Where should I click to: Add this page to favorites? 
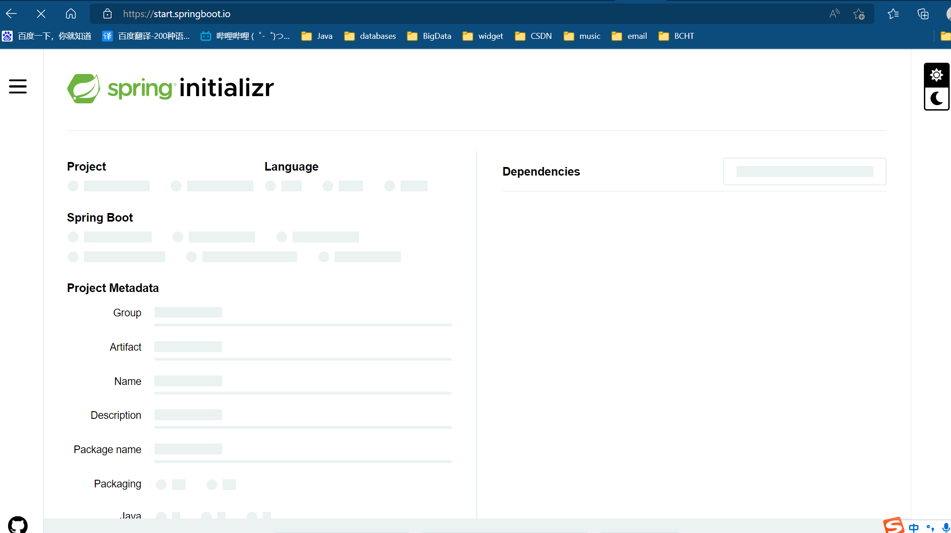858,14
